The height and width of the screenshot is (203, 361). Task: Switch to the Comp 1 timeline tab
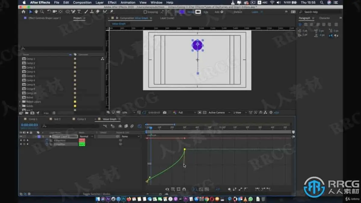click(x=33, y=119)
